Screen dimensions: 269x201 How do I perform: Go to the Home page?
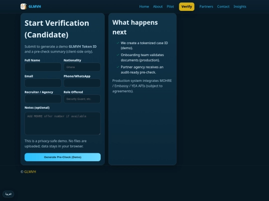[144, 6]
